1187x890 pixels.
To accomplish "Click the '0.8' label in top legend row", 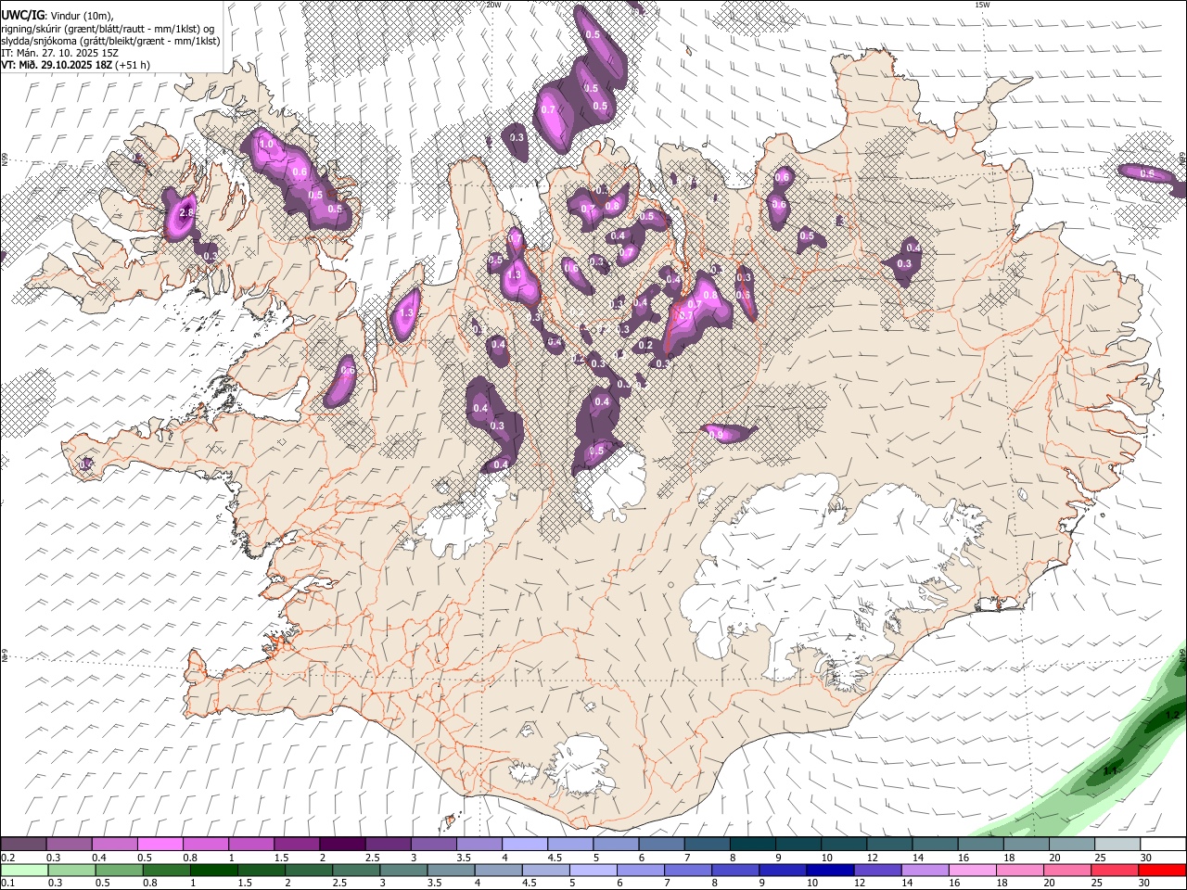I will (190, 858).
